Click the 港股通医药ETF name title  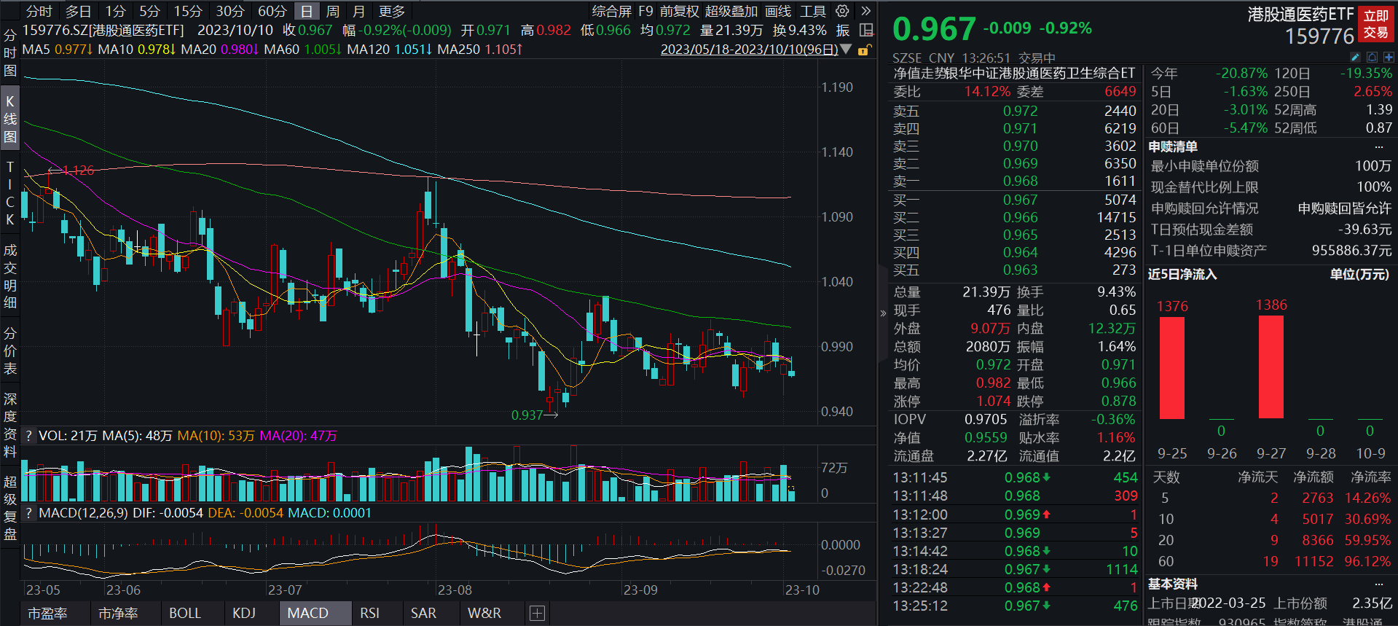click(1300, 14)
